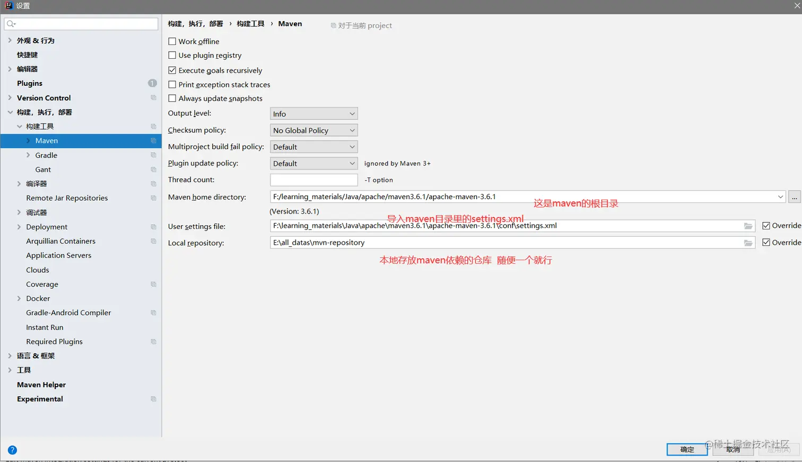Click the project icon beside 对于当前 project
This screenshot has width=802, height=462.
pos(333,25)
